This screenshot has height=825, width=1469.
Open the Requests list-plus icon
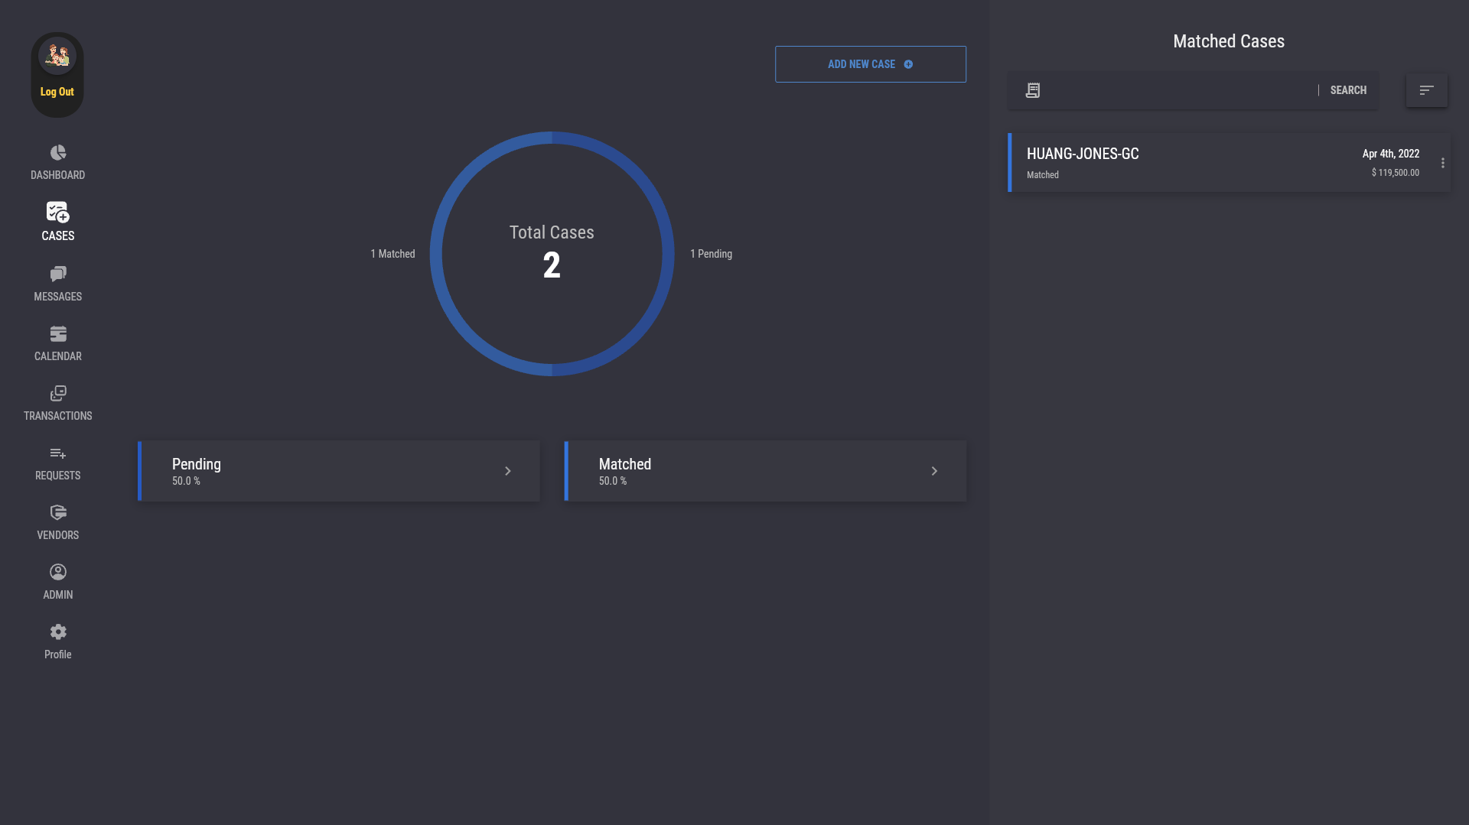coord(58,453)
